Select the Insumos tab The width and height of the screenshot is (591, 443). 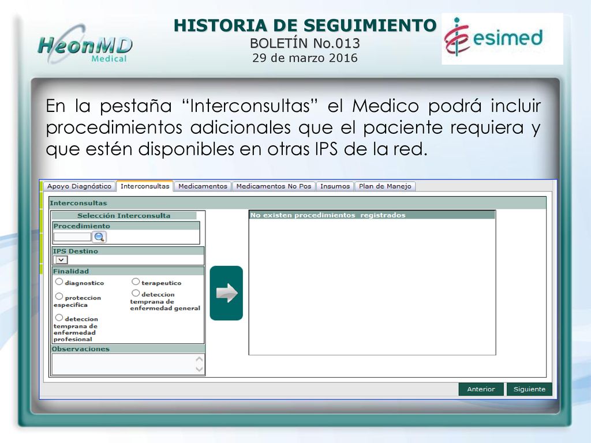coord(335,186)
